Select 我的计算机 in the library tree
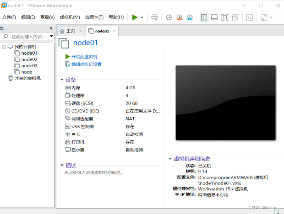Image resolution: width=284 pixels, height=214 pixels. point(25,47)
